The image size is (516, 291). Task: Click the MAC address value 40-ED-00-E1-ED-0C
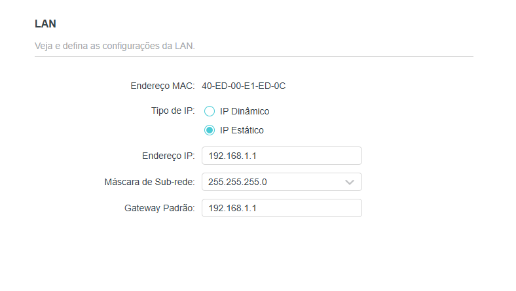click(244, 86)
